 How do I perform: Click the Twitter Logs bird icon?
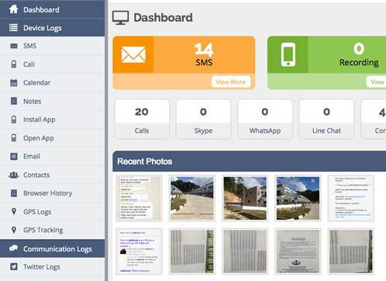[14, 266]
